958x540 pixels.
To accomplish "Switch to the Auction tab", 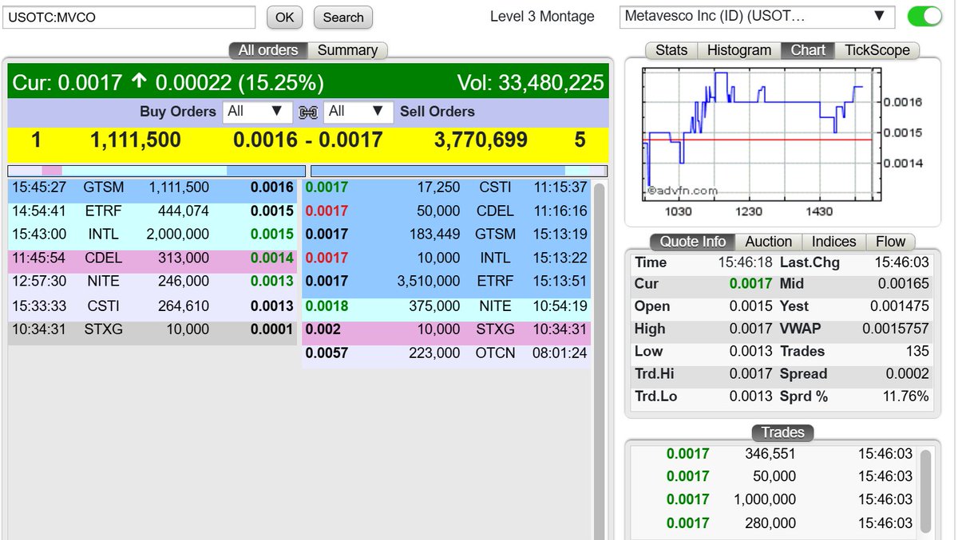I will click(x=768, y=242).
